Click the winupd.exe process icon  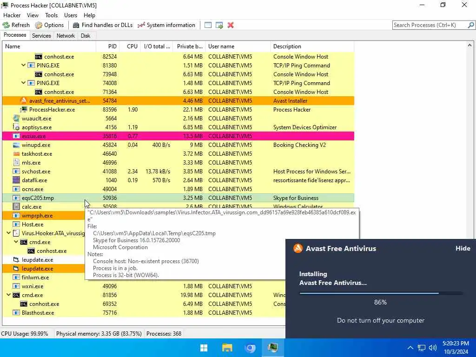click(16, 145)
